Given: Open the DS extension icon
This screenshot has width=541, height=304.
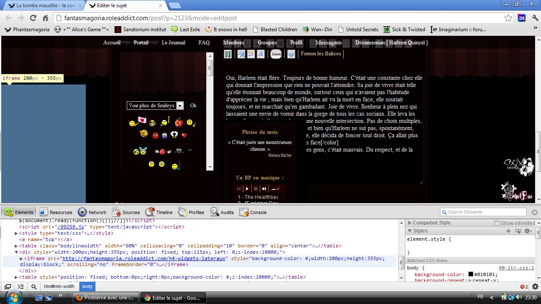Looking at the screenshot, I should pyautogui.click(x=522, y=18).
